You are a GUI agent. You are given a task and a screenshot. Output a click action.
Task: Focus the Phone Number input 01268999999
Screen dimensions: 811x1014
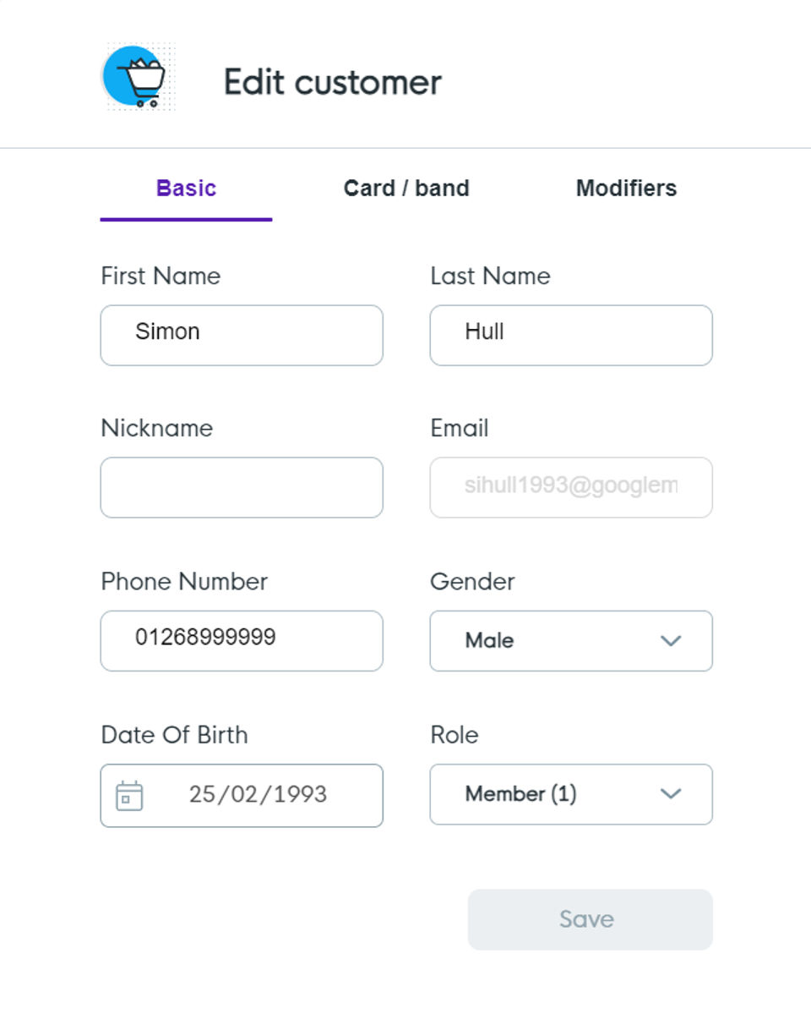tap(242, 641)
